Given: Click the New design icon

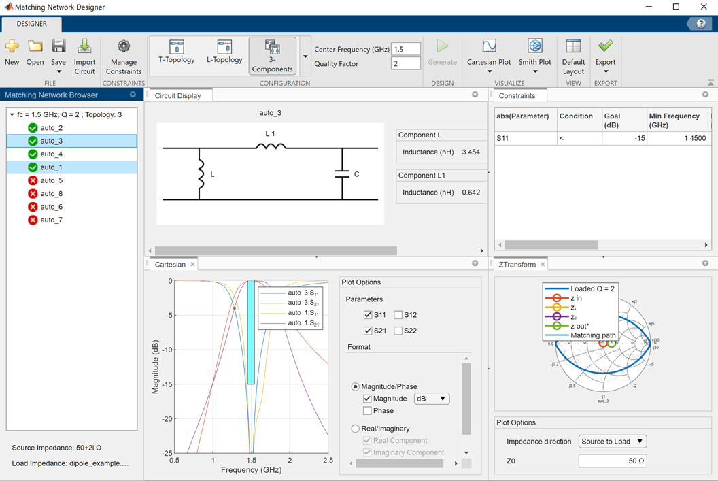Looking at the screenshot, I should pyautogui.click(x=12, y=47).
